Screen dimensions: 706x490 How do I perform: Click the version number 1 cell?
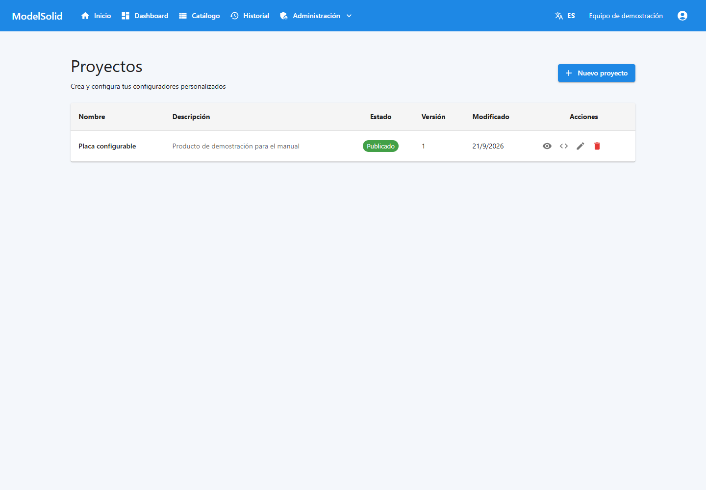[x=424, y=146]
